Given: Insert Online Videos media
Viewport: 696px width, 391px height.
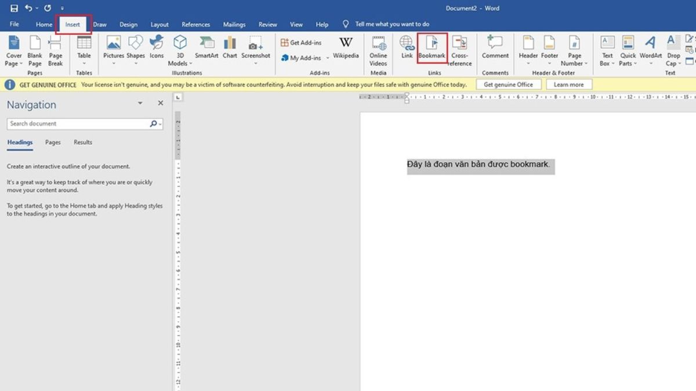Looking at the screenshot, I should [378, 50].
